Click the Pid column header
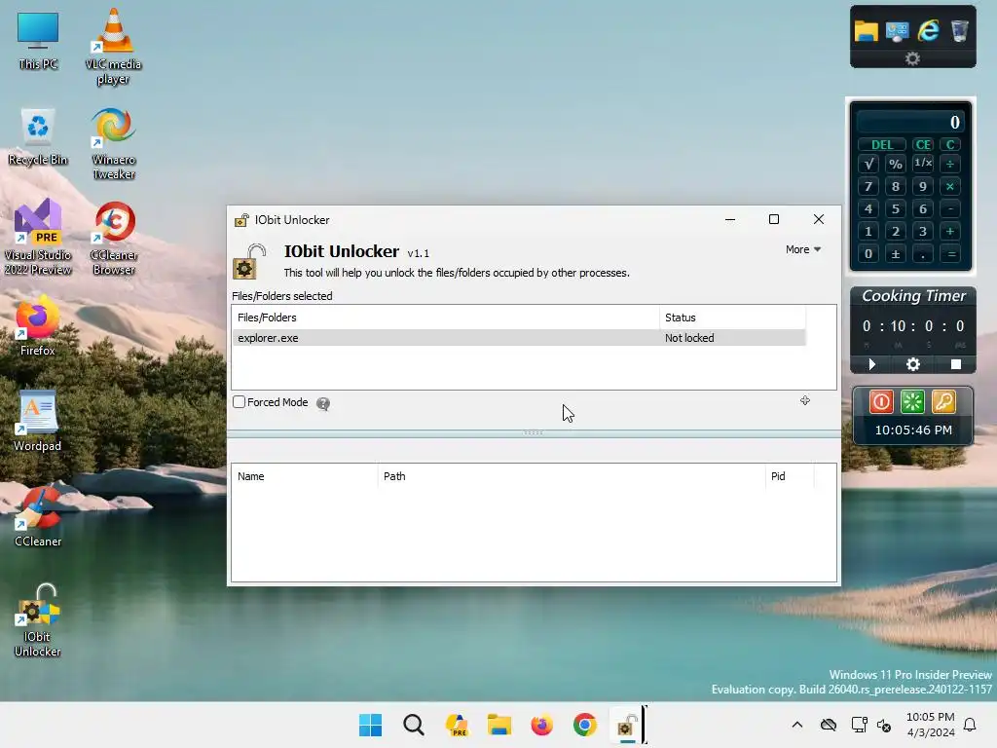The height and width of the screenshot is (748, 997). point(789,476)
